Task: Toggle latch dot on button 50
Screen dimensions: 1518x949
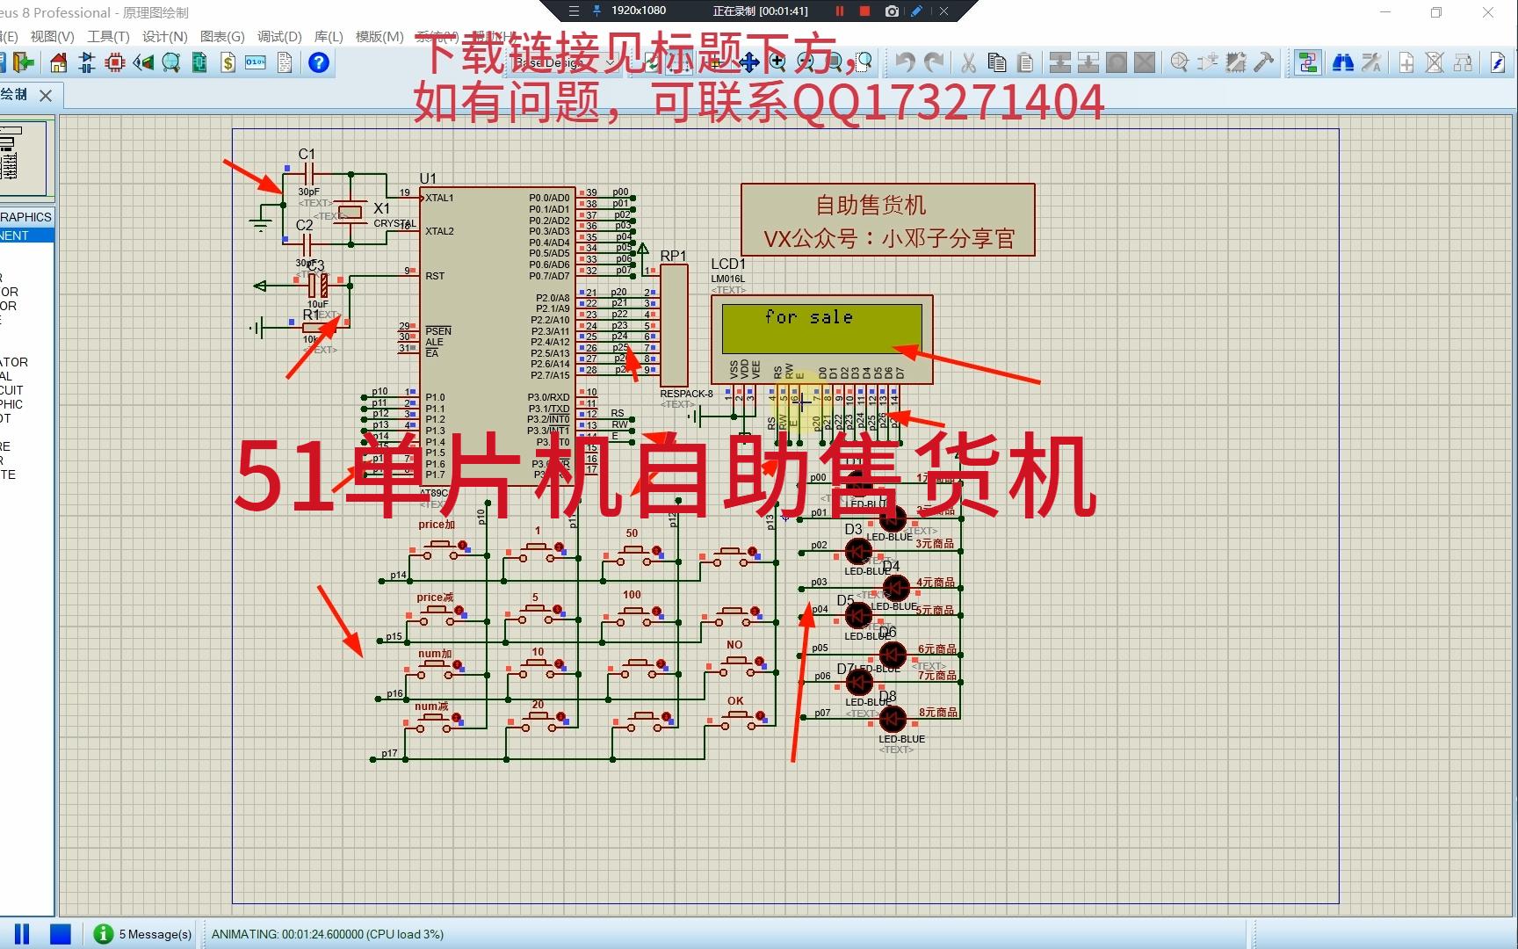Action: 656,551
